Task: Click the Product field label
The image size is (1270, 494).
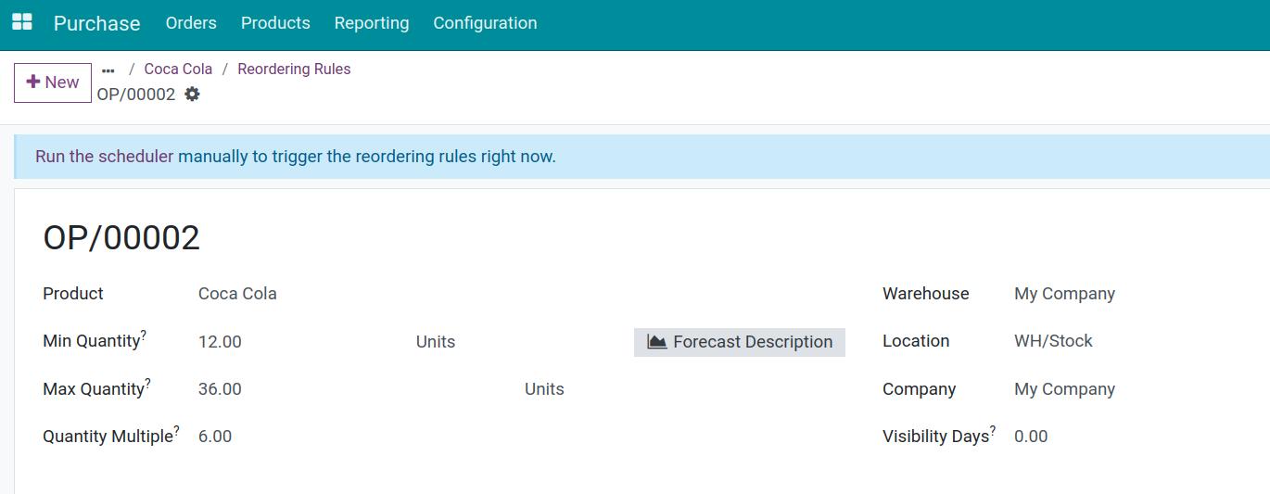Action: (x=73, y=294)
